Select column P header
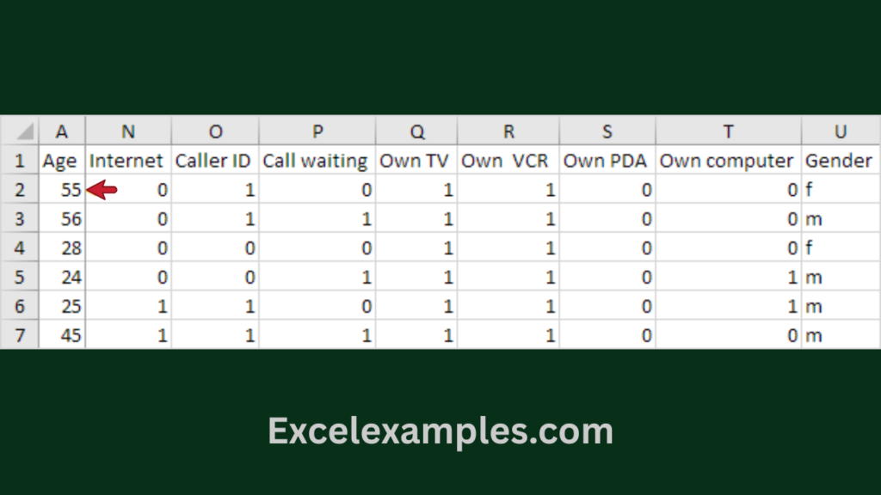 click(317, 131)
